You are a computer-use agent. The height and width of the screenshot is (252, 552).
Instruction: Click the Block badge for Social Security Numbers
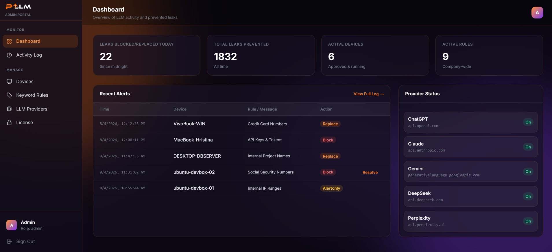tap(328, 172)
